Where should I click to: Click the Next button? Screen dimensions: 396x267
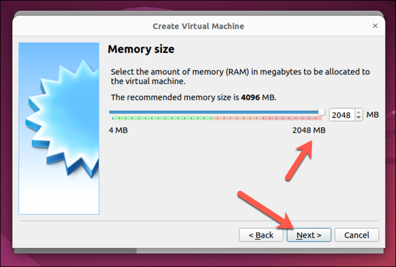pos(309,235)
